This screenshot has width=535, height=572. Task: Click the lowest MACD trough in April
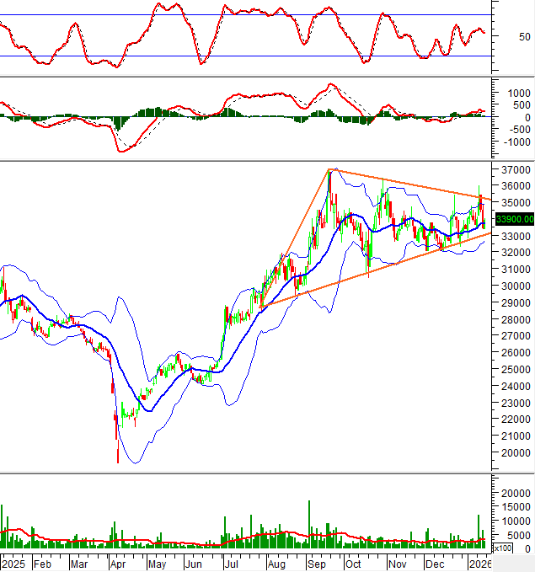[122, 151]
